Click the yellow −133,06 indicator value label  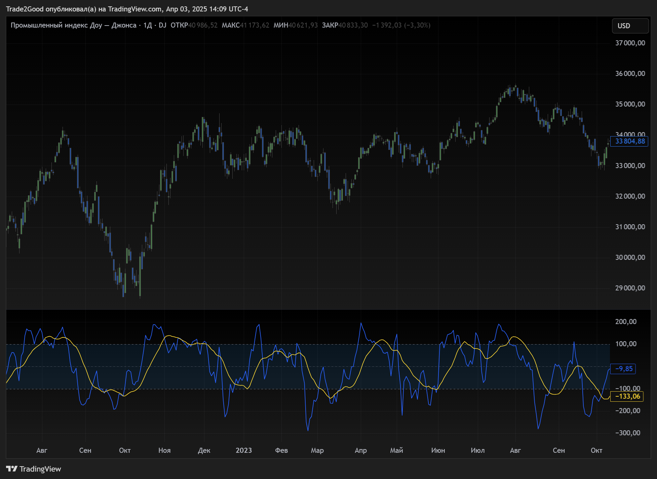627,396
